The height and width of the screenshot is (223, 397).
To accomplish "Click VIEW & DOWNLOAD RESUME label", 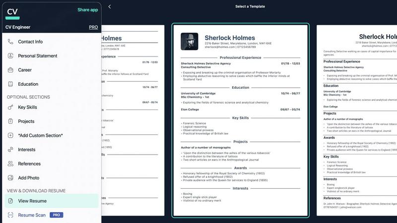I will click(36, 191).
